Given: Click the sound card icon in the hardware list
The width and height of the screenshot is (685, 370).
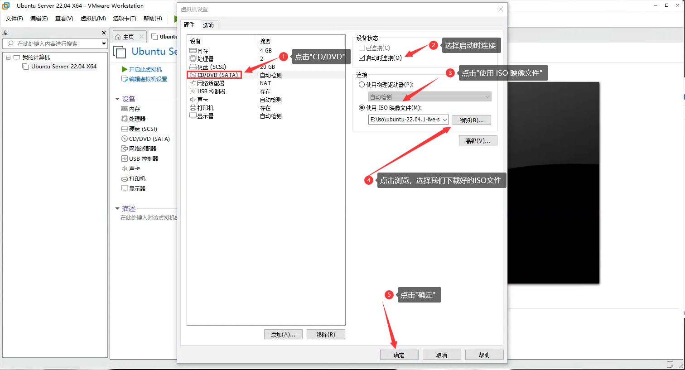Looking at the screenshot, I should [193, 100].
